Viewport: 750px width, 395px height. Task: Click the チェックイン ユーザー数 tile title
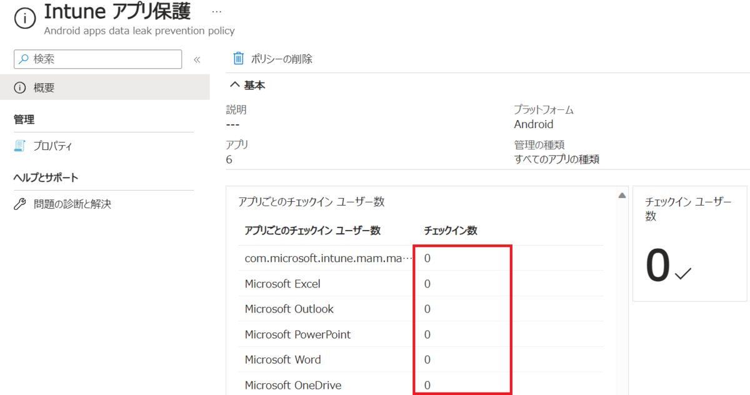(688, 209)
